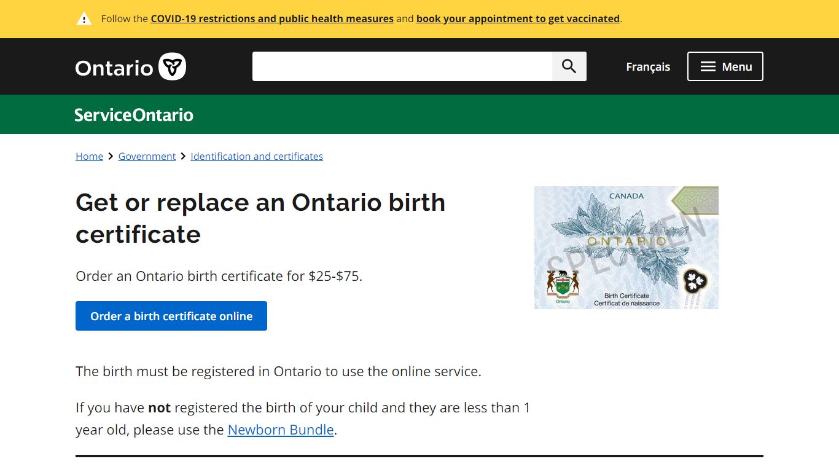Click the text Order an Ontario birth certificate for $25-$75
839x472 pixels.
pyautogui.click(x=219, y=276)
